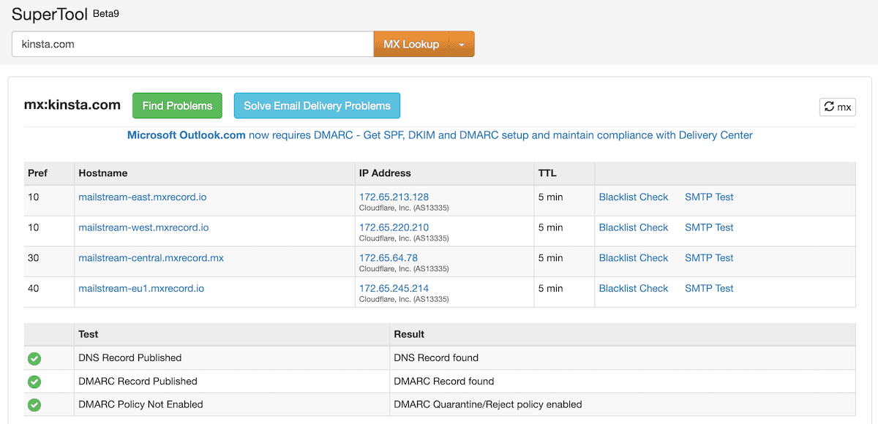The height and width of the screenshot is (424, 878).
Task: Open the mailstream-east.mxrecord.io hostname link
Action: tap(142, 197)
